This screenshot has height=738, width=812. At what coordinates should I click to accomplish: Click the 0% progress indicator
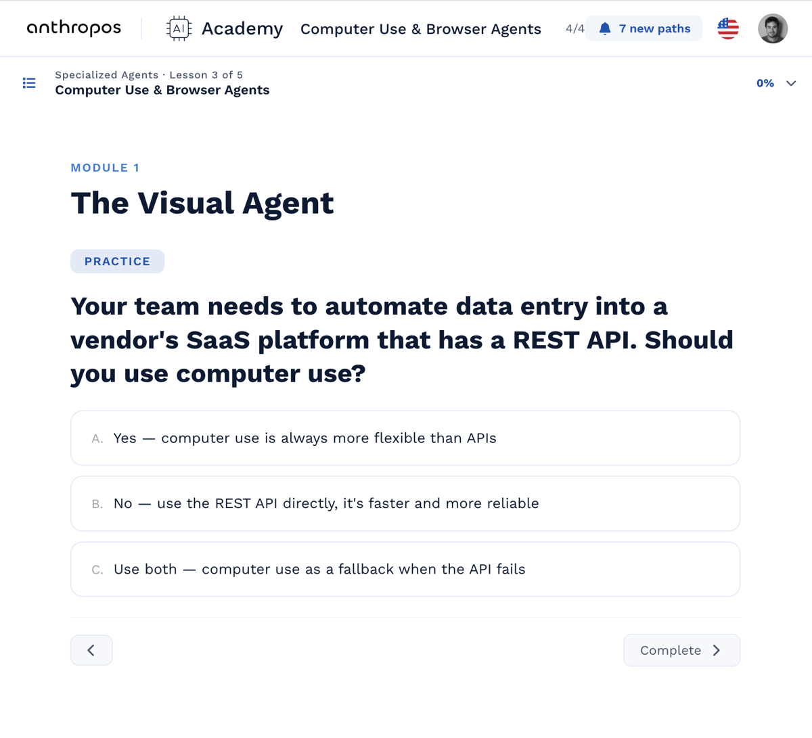(765, 83)
